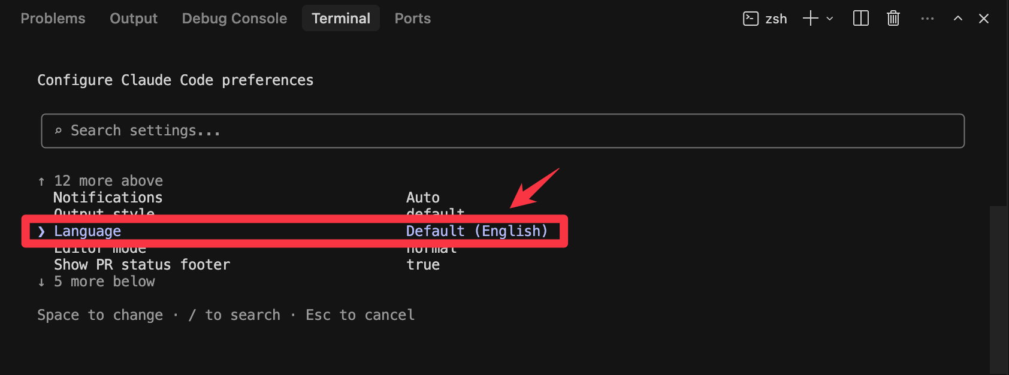
Task: Switch to the Problems tab
Action: coord(53,19)
